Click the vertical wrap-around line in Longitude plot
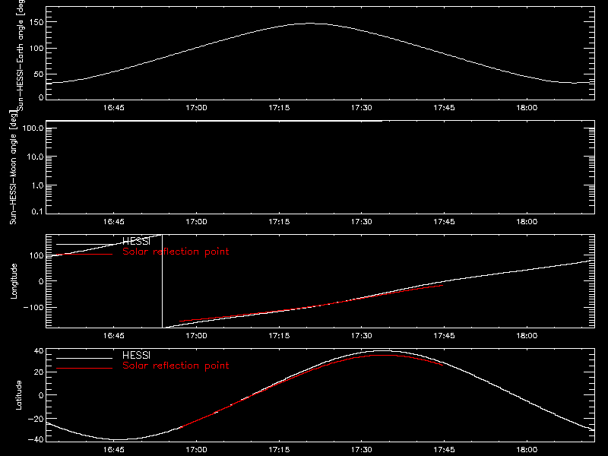This screenshot has height=456, width=608. [162, 281]
